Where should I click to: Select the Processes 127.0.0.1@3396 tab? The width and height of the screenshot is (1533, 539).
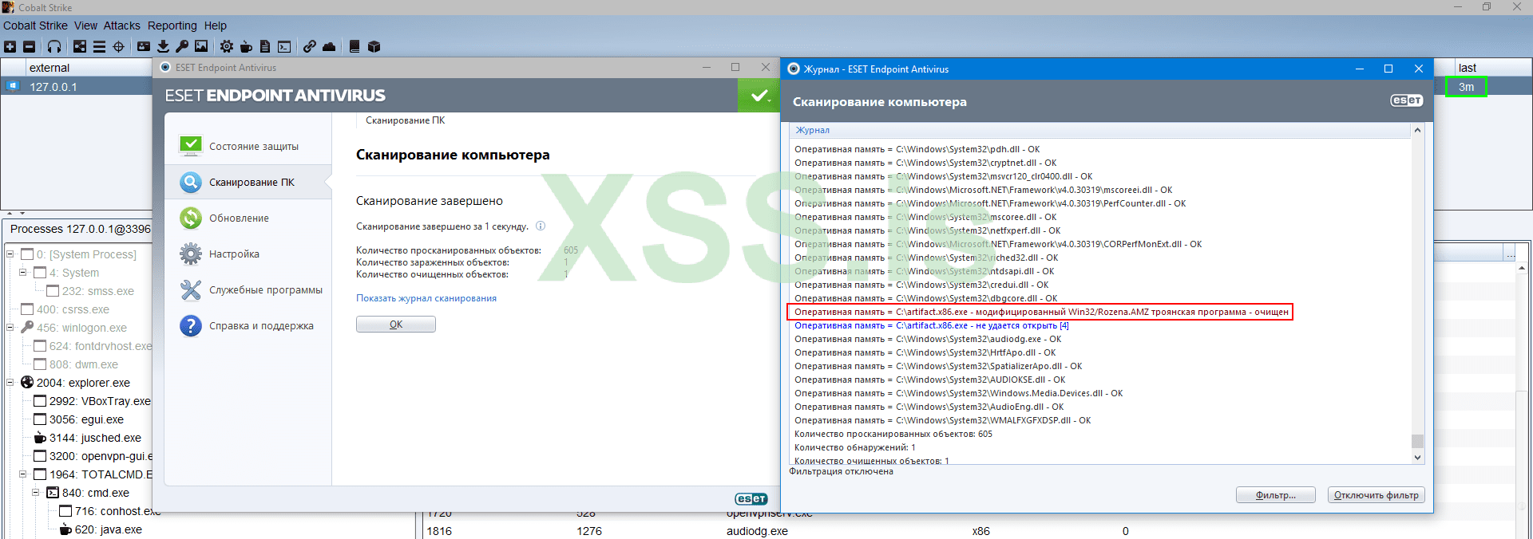[80, 229]
